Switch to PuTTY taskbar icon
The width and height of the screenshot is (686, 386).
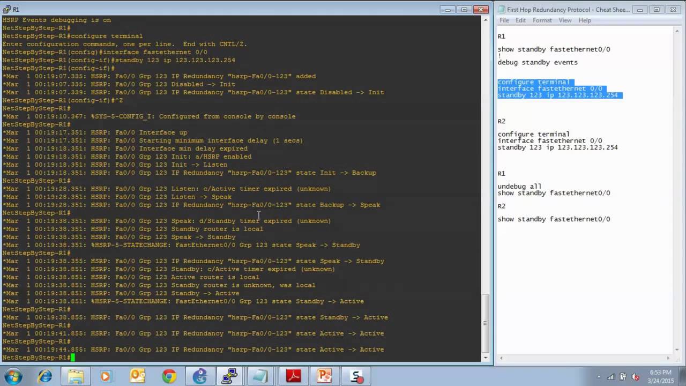[230, 376]
